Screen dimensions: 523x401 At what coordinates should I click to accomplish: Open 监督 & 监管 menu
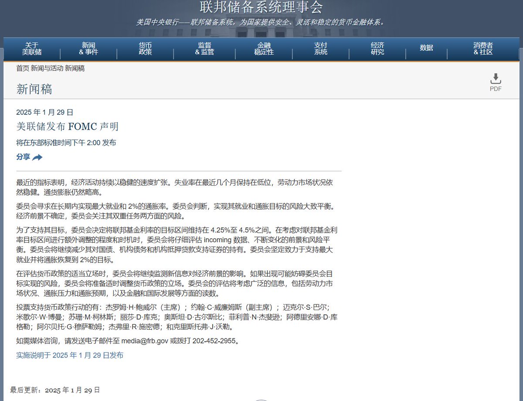point(204,49)
